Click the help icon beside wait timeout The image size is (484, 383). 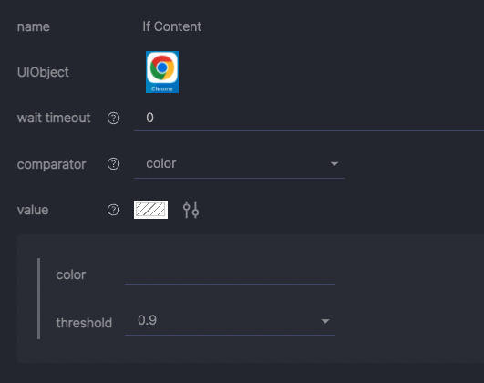[113, 118]
